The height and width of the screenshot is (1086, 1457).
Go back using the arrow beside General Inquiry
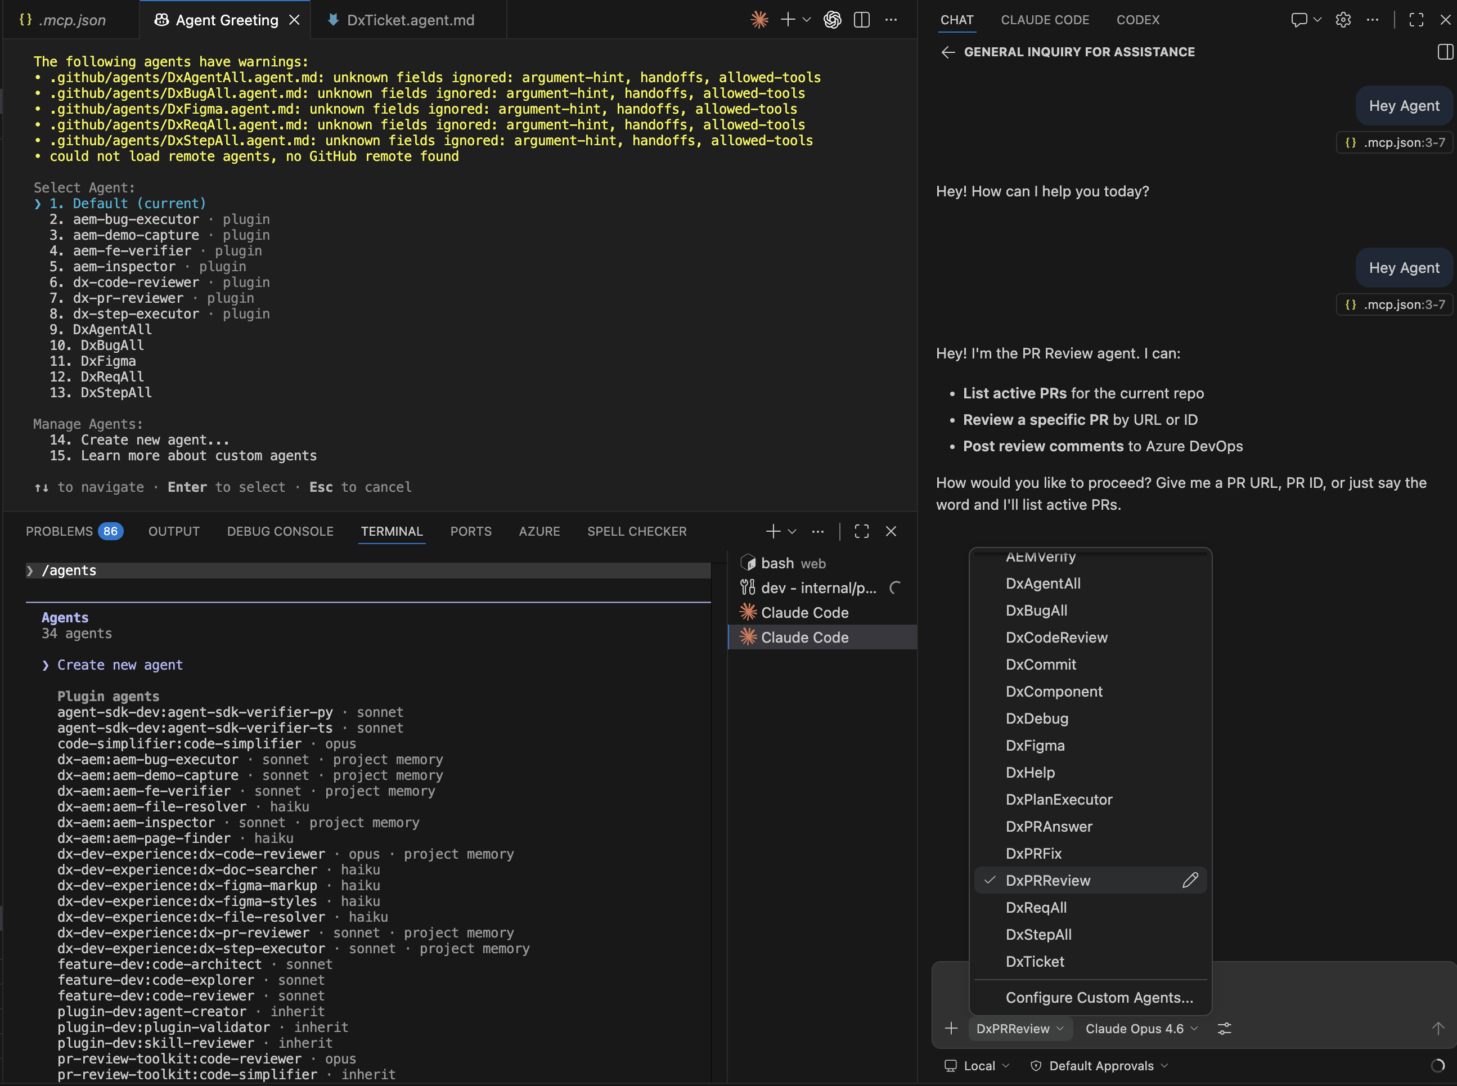coord(949,52)
